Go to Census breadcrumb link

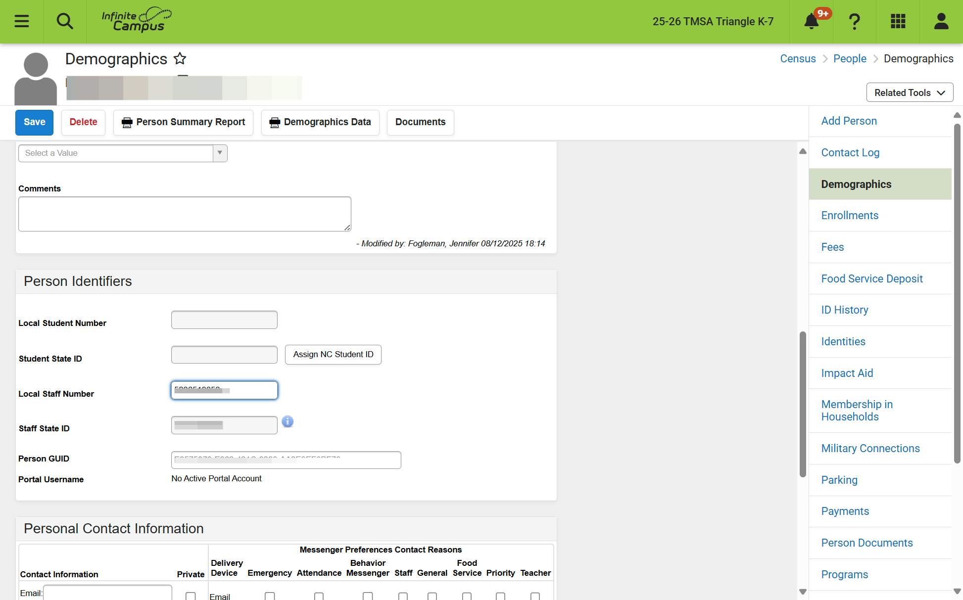pyautogui.click(x=798, y=59)
